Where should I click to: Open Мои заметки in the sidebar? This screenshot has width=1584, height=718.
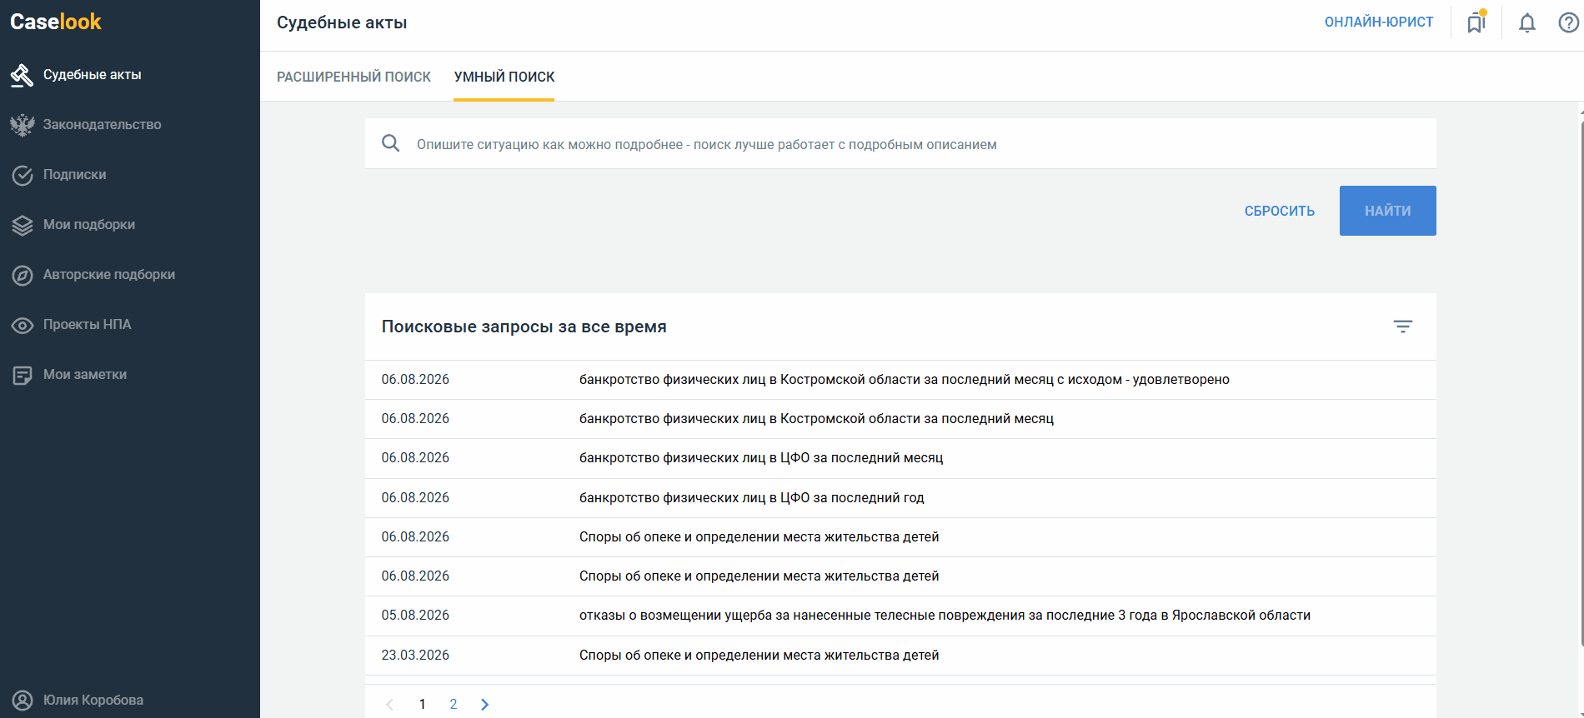[x=130, y=375]
